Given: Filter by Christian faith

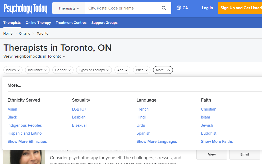Looking at the screenshot, I should click(x=209, y=109).
